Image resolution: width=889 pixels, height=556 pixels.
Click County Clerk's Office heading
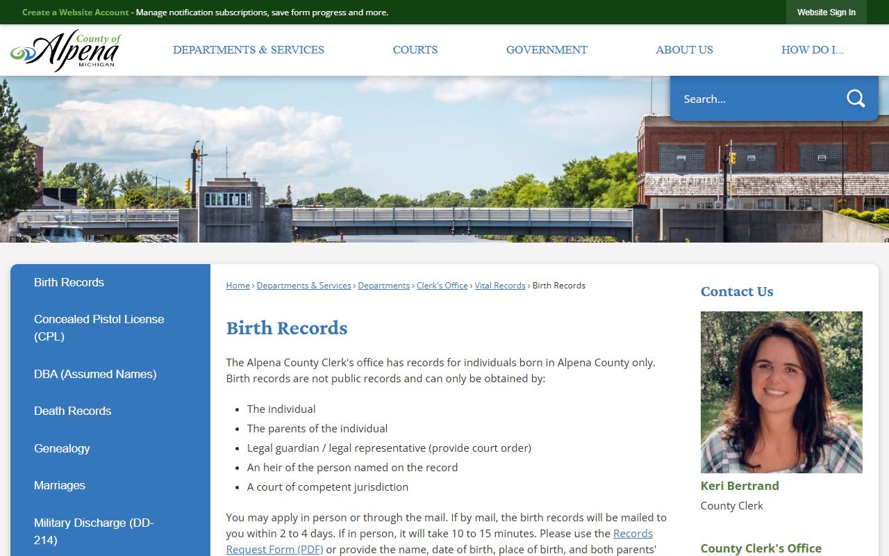tap(761, 548)
